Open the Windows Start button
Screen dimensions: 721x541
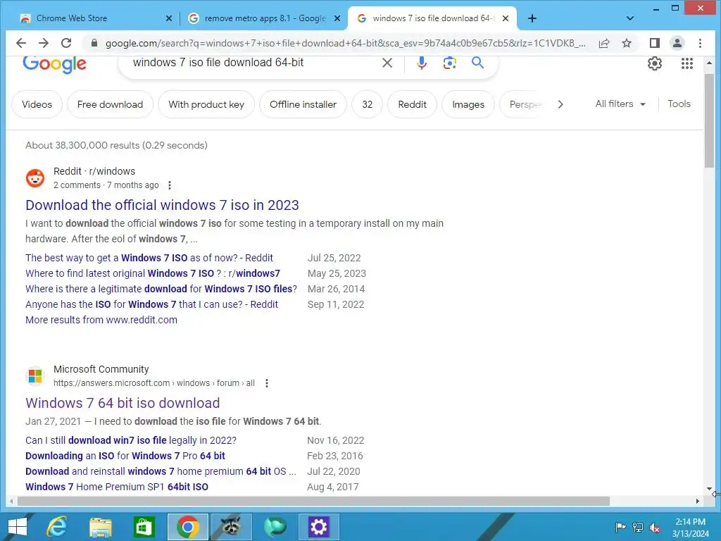tap(18, 527)
